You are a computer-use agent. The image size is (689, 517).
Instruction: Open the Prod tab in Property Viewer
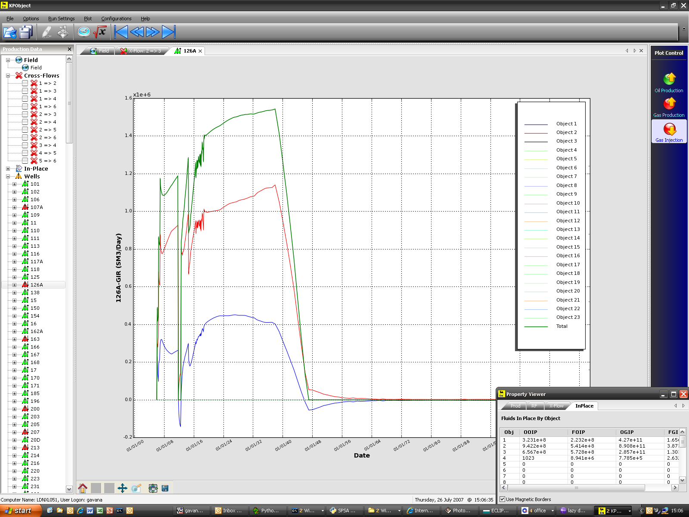tap(515, 406)
